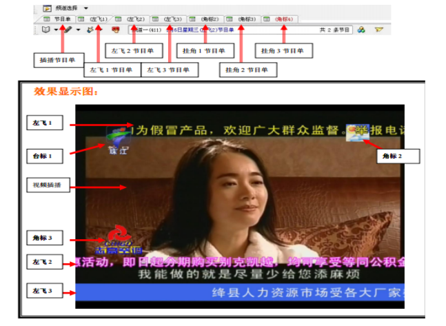Click the 频道选择 channel icon
The width and height of the screenshot is (446, 326).
[x=47, y=8]
